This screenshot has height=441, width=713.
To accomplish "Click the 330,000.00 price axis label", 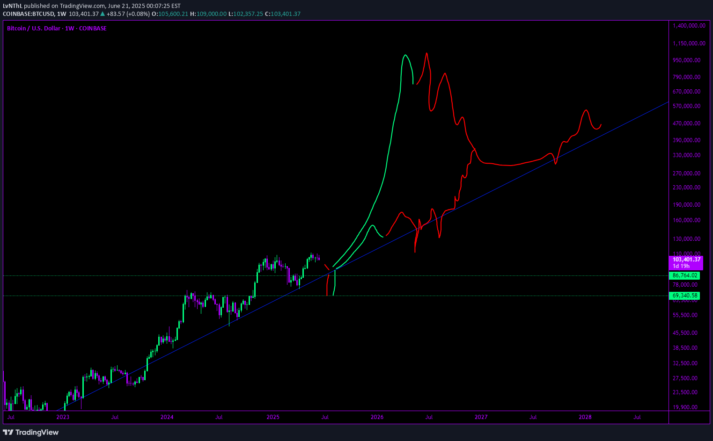I will [x=687, y=155].
